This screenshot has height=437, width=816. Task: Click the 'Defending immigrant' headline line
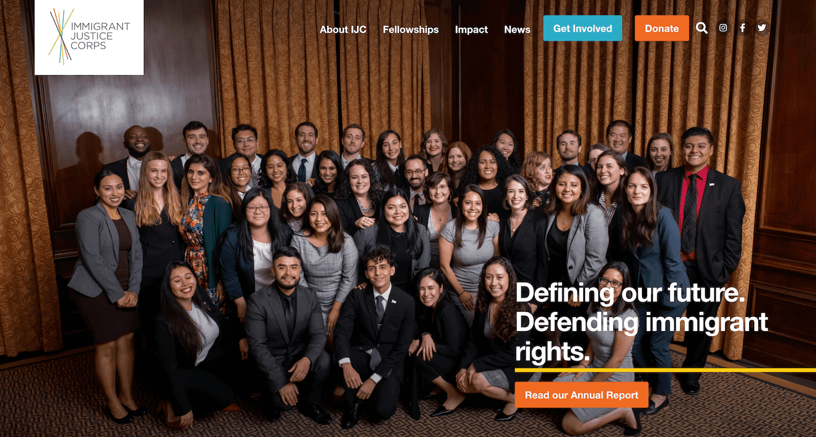pyautogui.click(x=641, y=323)
